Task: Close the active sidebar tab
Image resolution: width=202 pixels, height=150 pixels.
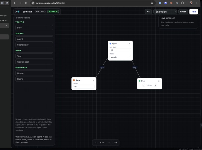Action: 7,26
